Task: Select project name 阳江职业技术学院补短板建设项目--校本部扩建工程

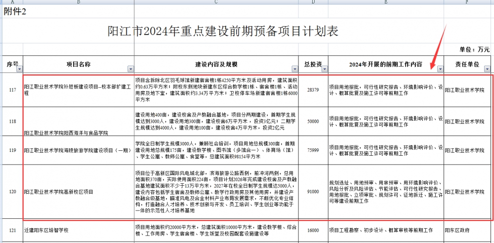Action: (79, 90)
